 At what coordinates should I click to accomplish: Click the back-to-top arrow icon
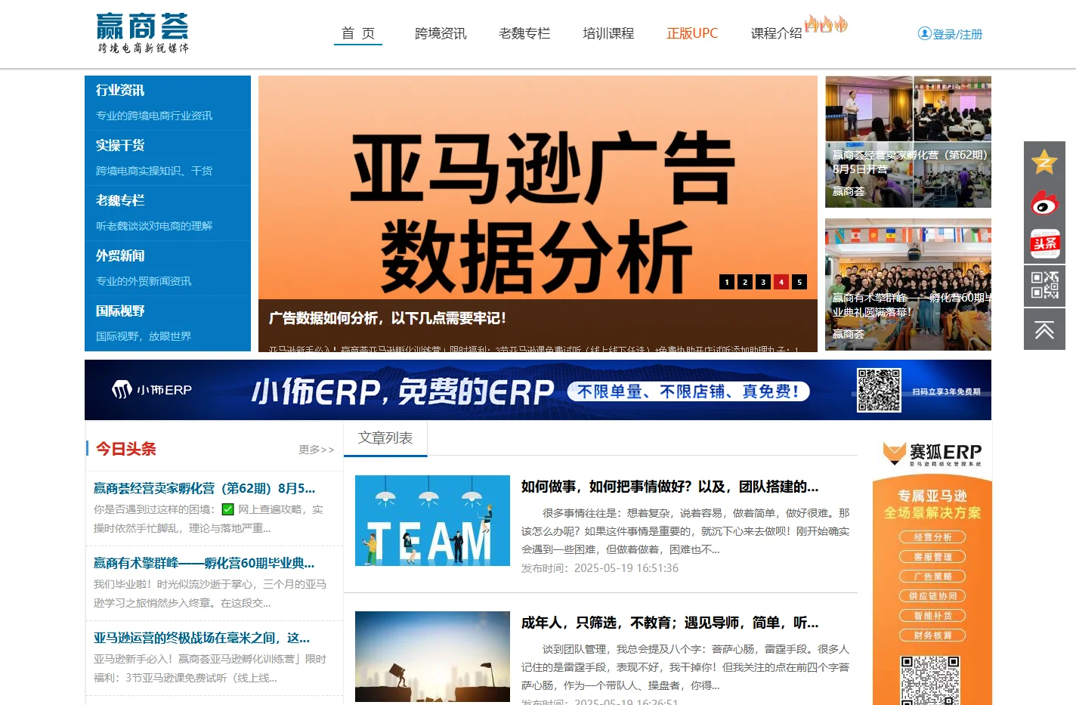click(x=1044, y=329)
